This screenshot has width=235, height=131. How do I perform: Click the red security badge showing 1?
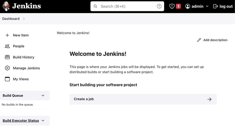click(x=178, y=6)
